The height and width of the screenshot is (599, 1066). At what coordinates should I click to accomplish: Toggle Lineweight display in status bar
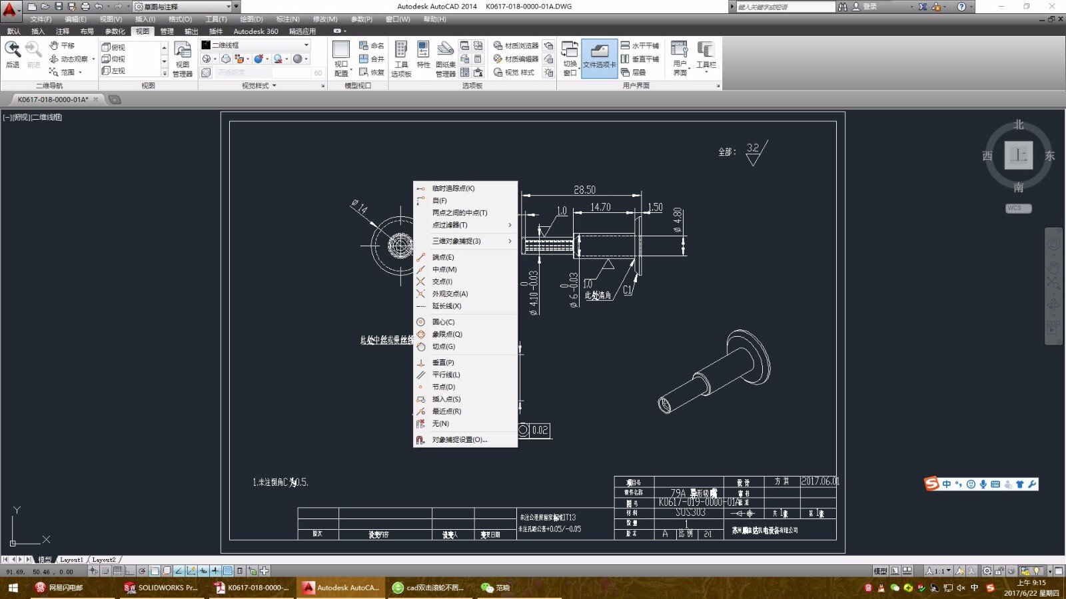[215, 570]
